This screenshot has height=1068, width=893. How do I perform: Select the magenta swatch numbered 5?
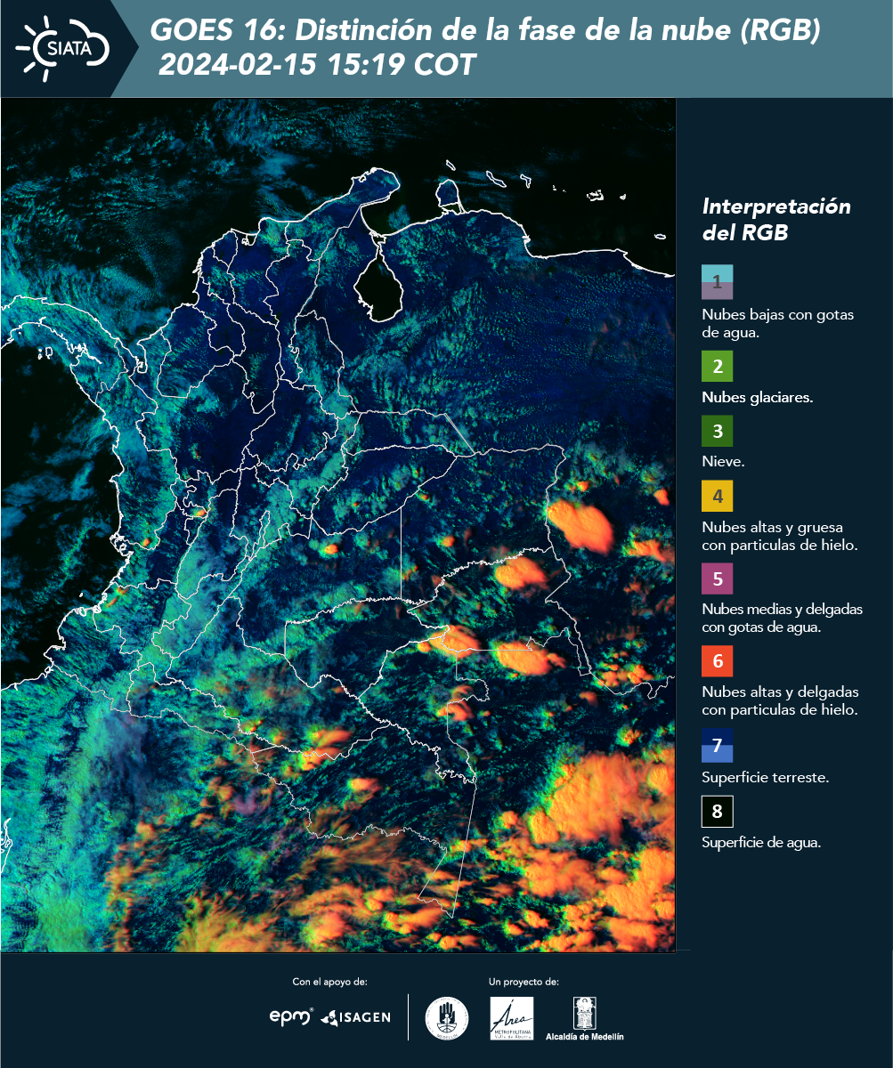pyautogui.click(x=717, y=578)
